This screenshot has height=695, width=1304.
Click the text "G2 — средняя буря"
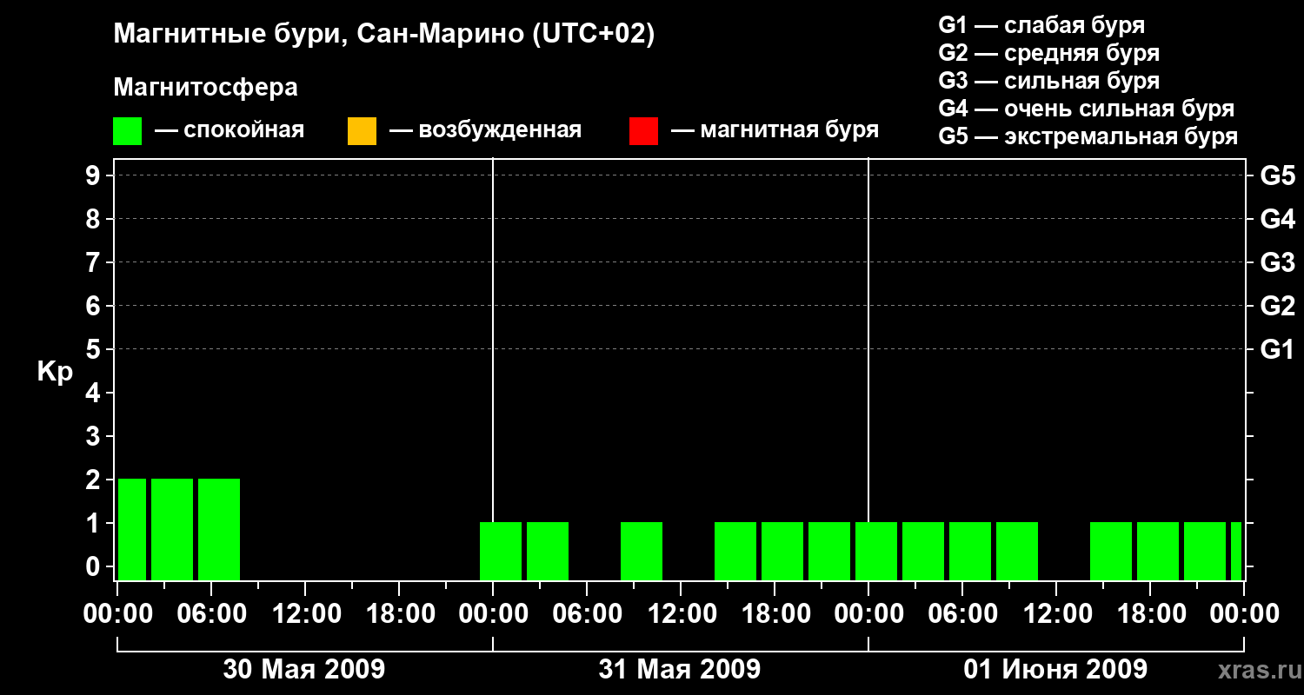click(1049, 52)
